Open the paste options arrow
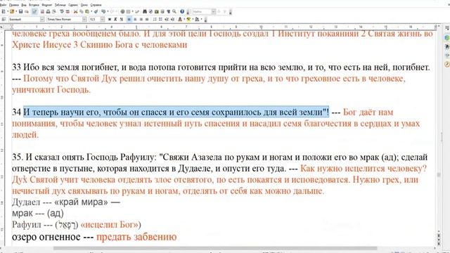This screenshot has height=253, width=450. pos(91,11)
